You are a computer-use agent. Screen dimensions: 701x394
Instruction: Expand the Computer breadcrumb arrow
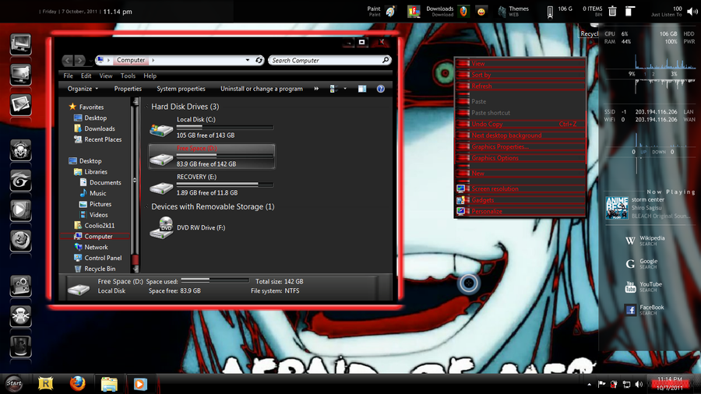point(153,60)
